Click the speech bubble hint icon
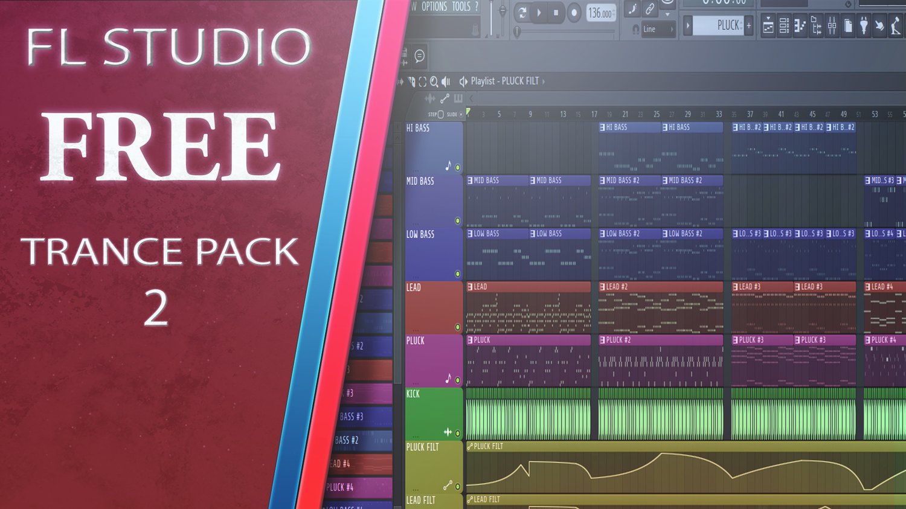The height and width of the screenshot is (509, 906). coord(419,56)
